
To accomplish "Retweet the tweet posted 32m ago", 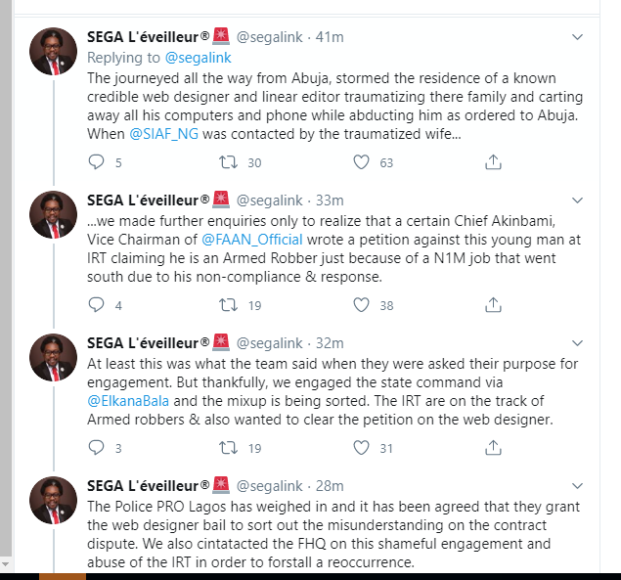I will (229, 448).
